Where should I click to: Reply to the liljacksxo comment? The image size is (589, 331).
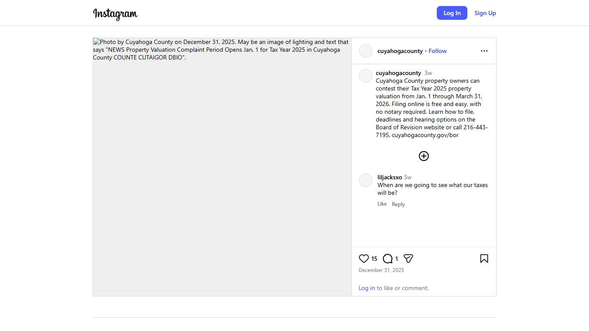coord(398,204)
